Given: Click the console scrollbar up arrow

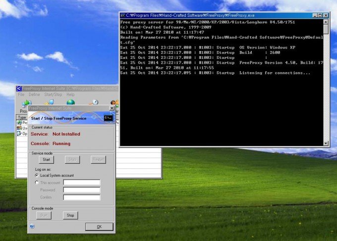Looking at the screenshot, I should 326,22.
